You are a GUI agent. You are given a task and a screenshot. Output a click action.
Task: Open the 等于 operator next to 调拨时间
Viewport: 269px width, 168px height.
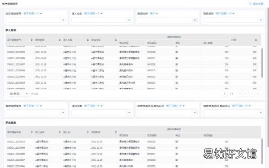[154, 13]
